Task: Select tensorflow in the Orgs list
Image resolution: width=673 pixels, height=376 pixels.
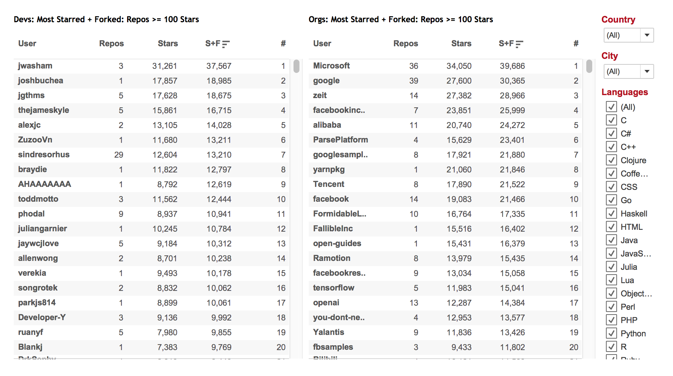Action: (334, 288)
